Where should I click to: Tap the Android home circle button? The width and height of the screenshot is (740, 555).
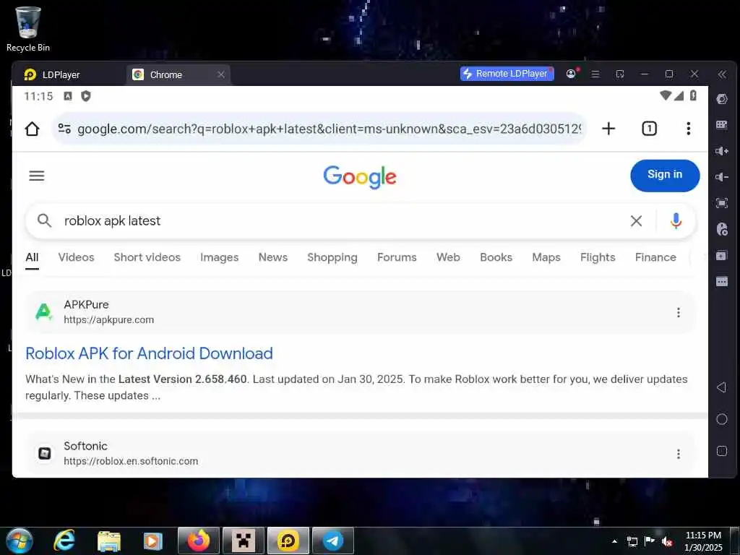point(722,419)
